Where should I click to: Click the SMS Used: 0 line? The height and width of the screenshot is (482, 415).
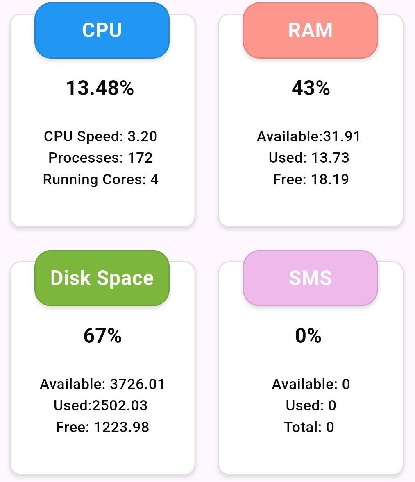[311, 405]
